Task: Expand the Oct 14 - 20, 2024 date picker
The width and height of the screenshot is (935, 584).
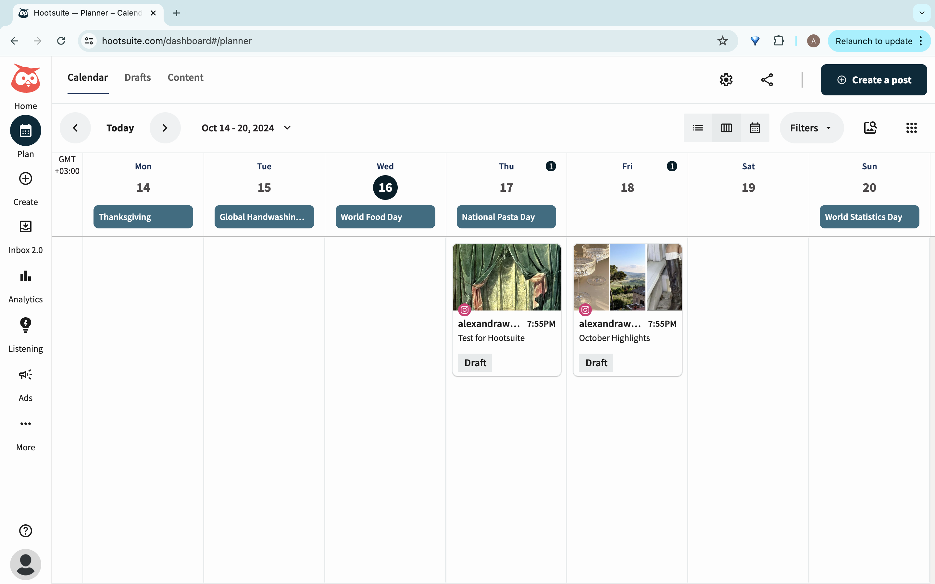Action: click(x=246, y=128)
